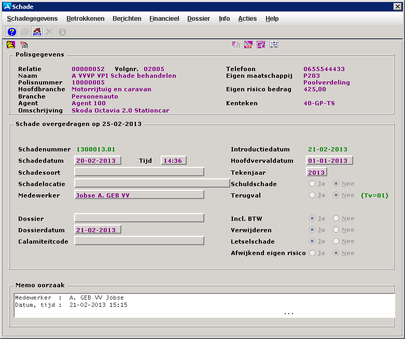Screen dimensions: 405x339
Task: Click the Schadedatum field showing 20-02-2013
Action: coord(98,161)
